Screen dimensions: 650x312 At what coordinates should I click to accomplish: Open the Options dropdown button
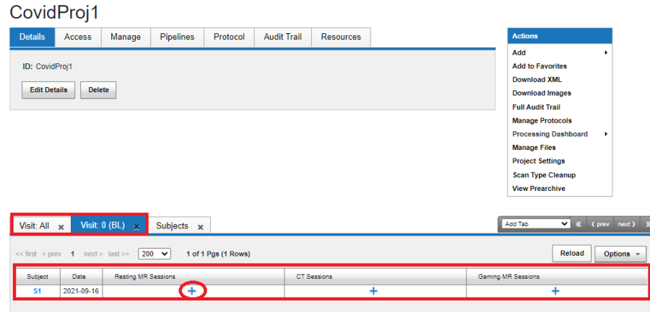(620, 254)
